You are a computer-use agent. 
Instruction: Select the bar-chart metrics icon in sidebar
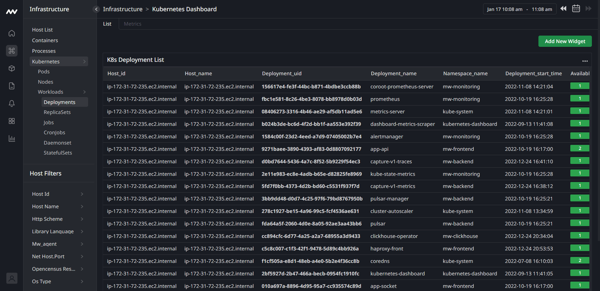click(12, 139)
